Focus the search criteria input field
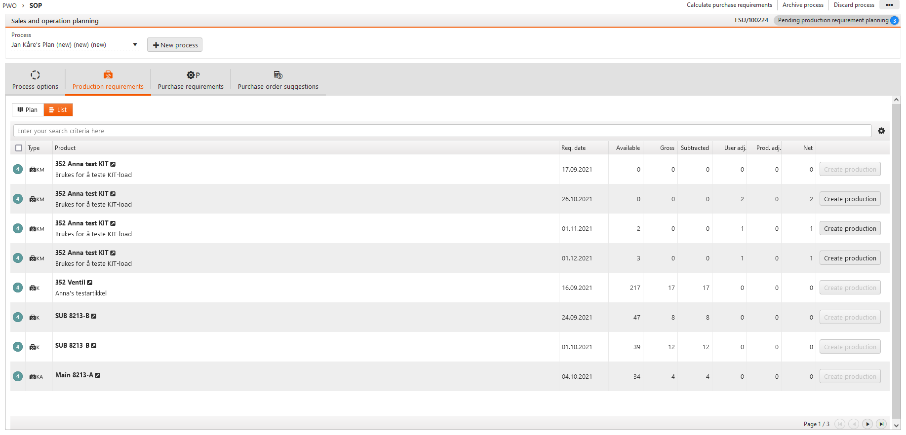The image size is (906, 435). [x=442, y=131]
